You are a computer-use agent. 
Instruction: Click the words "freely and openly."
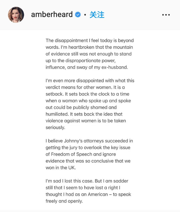(64, 201)
